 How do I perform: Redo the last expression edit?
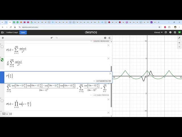point(56,38)
